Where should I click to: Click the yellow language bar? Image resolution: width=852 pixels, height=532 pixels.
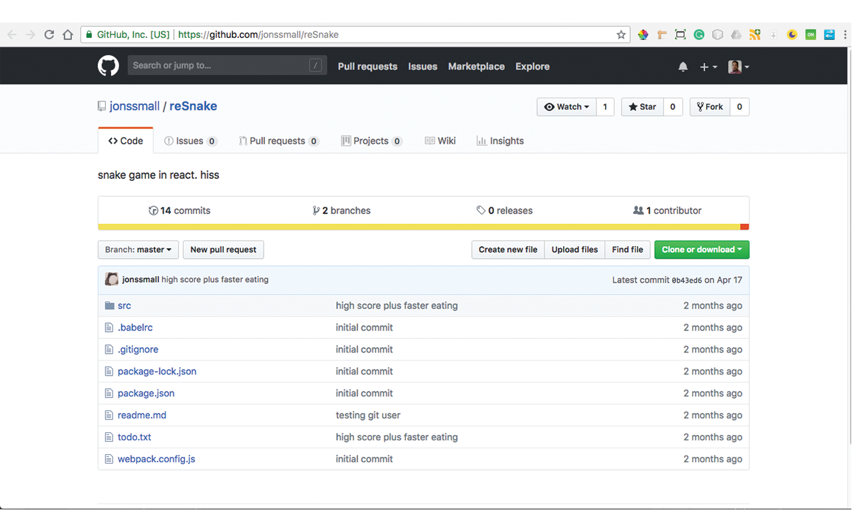[x=419, y=227]
